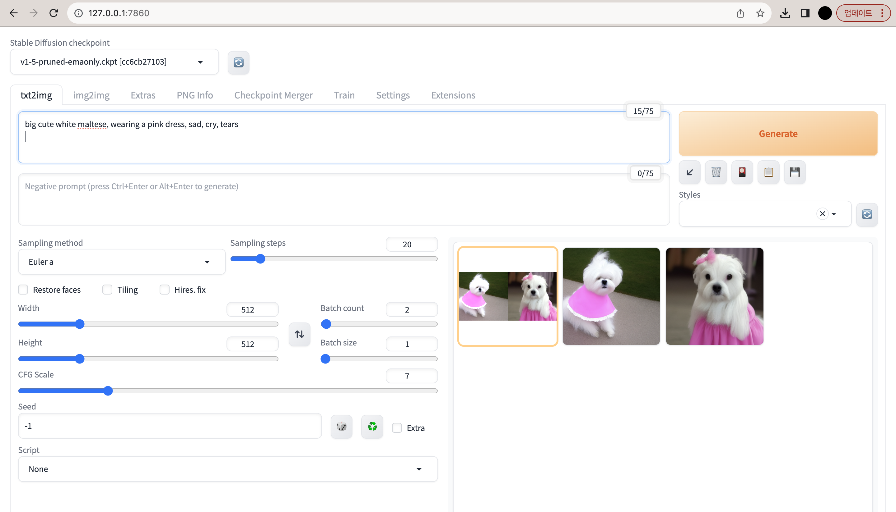This screenshot has width=896, height=512.
Task: Click the clipboard apply styles icon
Action: [x=768, y=172]
